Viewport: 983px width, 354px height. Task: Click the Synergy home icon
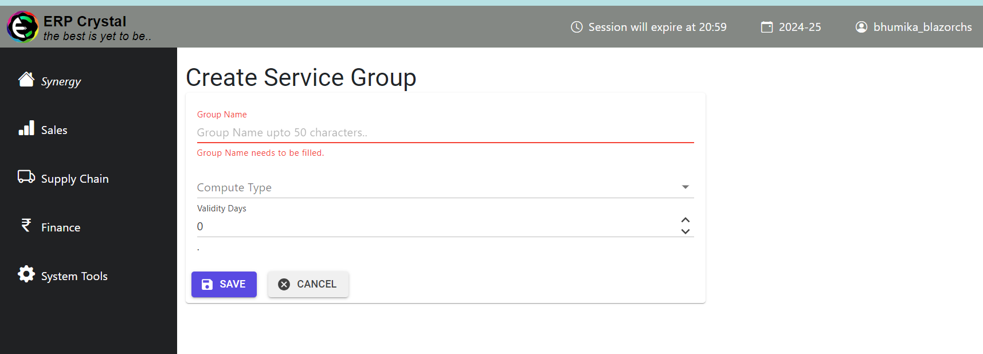click(26, 80)
